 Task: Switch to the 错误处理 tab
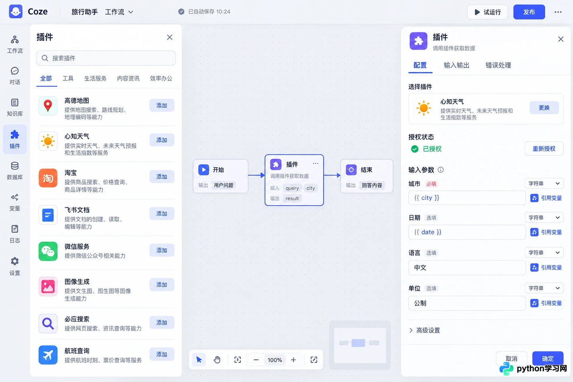[x=498, y=65]
